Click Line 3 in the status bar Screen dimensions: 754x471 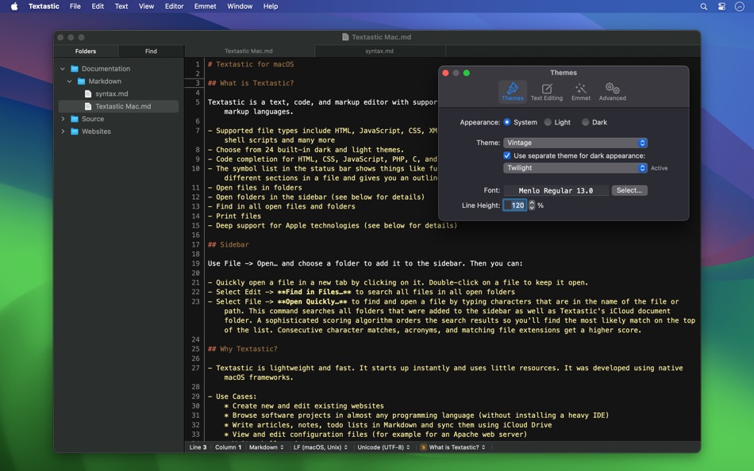pos(198,447)
